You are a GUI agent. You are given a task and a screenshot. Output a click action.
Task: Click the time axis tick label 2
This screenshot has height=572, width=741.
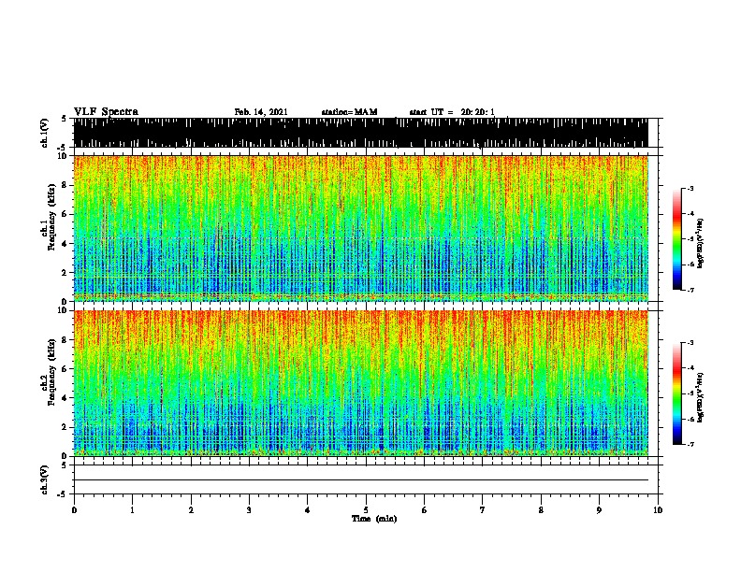coord(191,509)
